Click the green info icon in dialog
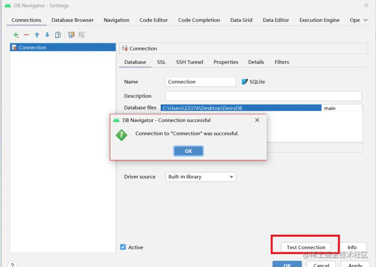 click(122, 135)
